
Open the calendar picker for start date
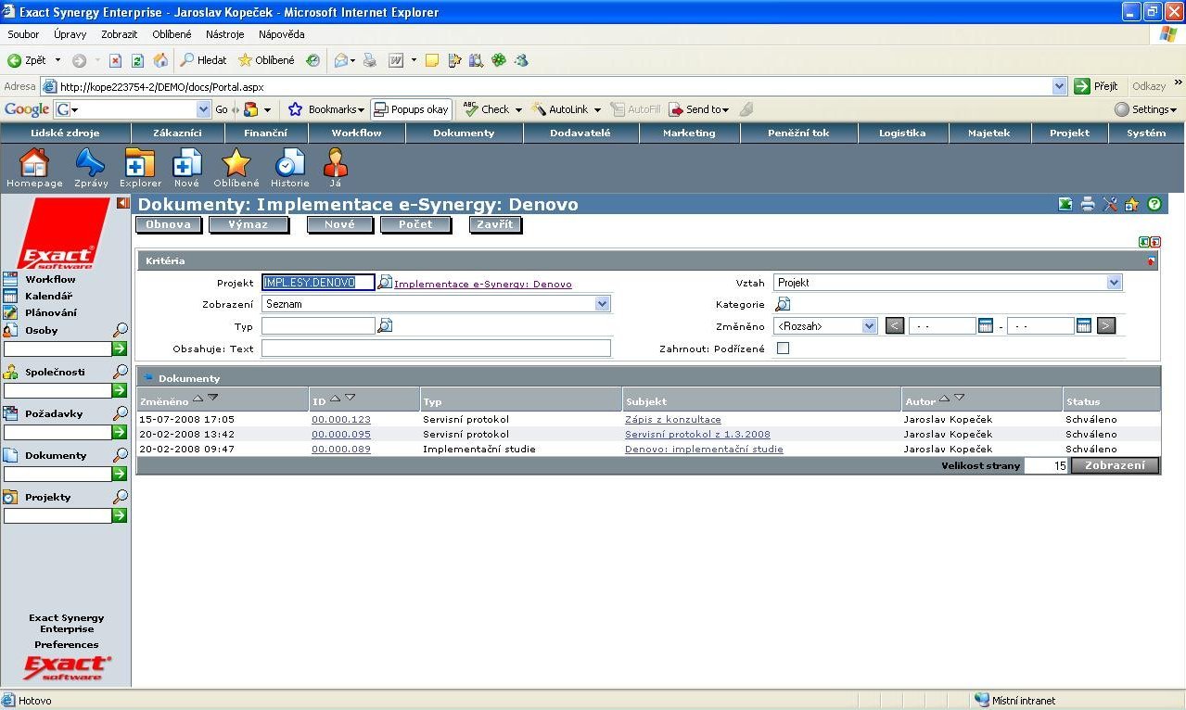point(986,325)
